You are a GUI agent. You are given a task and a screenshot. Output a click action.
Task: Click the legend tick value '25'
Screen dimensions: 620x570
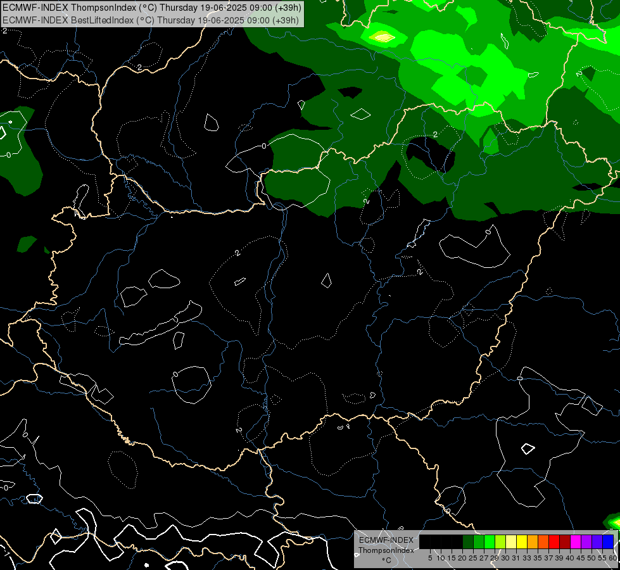click(473, 558)
